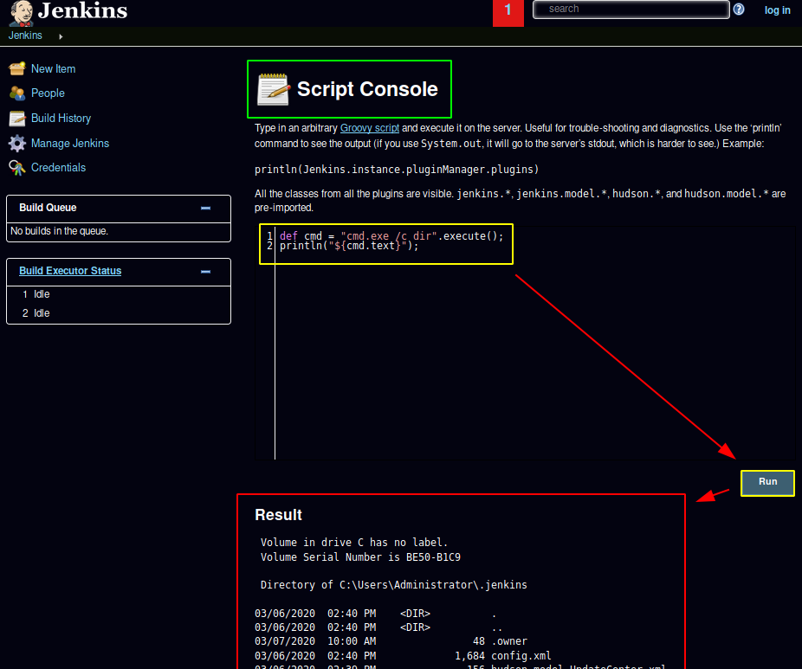
Task: Click the 'No builds in the queue.' text
Action: click(x=60, y=231)
